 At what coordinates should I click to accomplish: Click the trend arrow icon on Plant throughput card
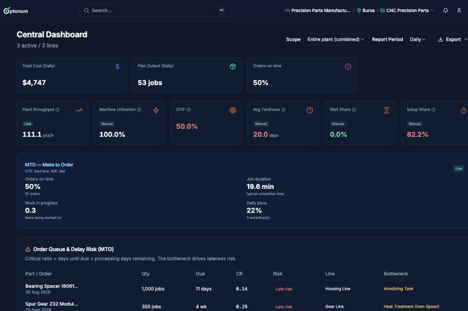pos(79,110)
